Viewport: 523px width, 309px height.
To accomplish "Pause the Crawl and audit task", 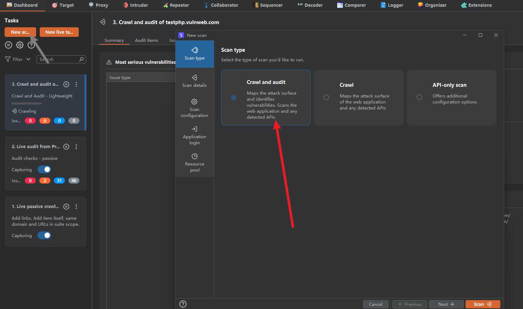I will 66,84.
